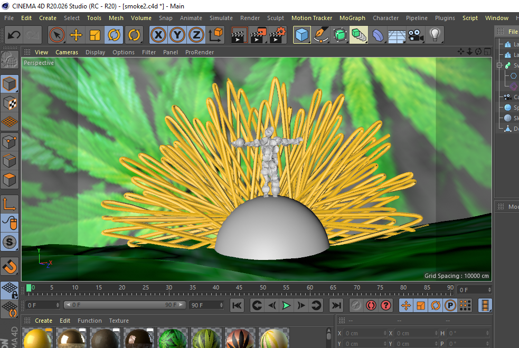Open viewport ProRender menu
Viewport: 519px width, 348px height.
[x=200, y=52]
